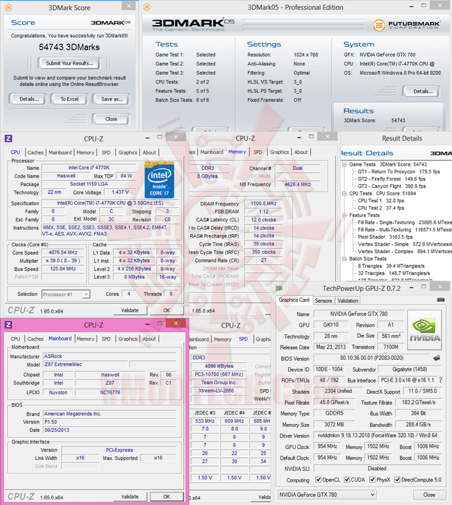Select the Sensors tab in GPU-Z

323,300
